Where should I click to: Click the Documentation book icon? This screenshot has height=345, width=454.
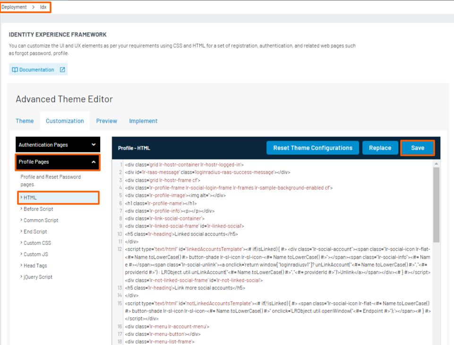click(x=15, y=69)
